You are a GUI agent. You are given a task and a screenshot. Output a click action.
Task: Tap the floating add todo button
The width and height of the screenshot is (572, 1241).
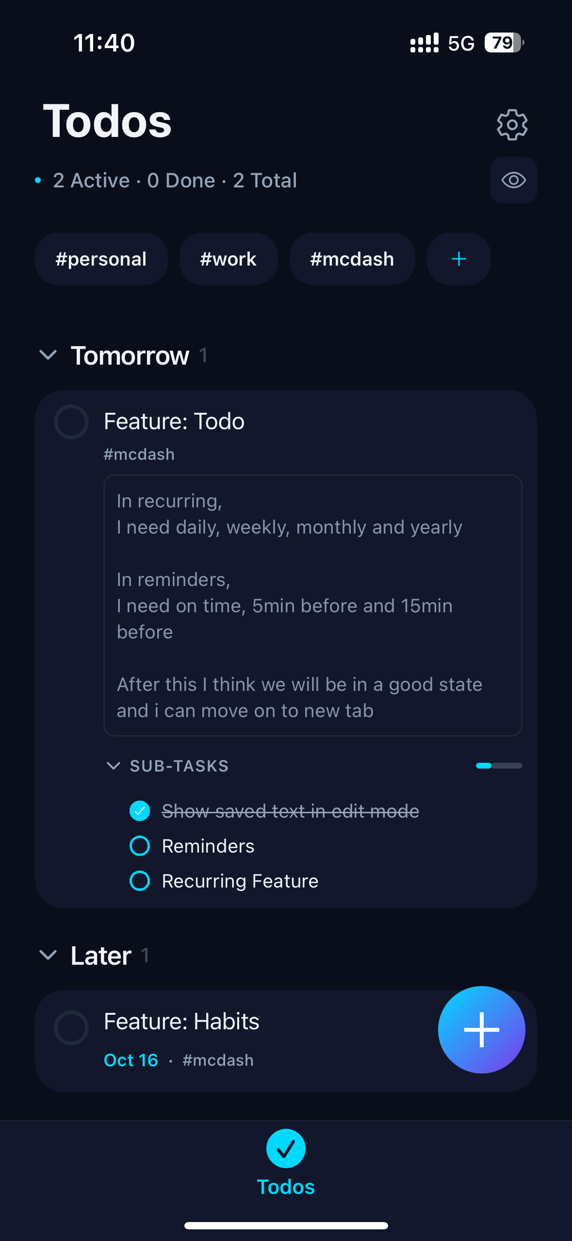click(481, 1029)
